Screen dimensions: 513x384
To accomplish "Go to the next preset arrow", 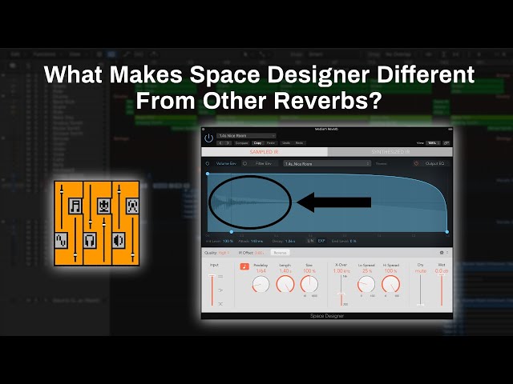I will [228, 143].
